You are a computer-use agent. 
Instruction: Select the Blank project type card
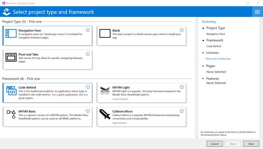click(141, 36)
